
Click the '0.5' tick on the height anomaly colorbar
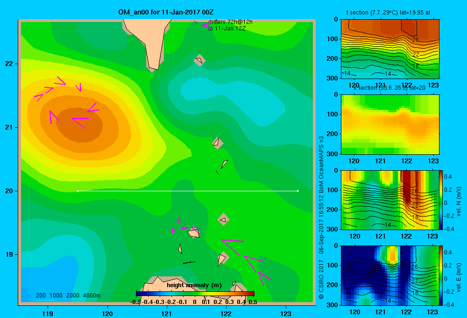click(253, 302)
